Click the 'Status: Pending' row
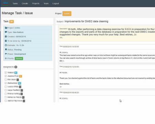 pos(28,50)
